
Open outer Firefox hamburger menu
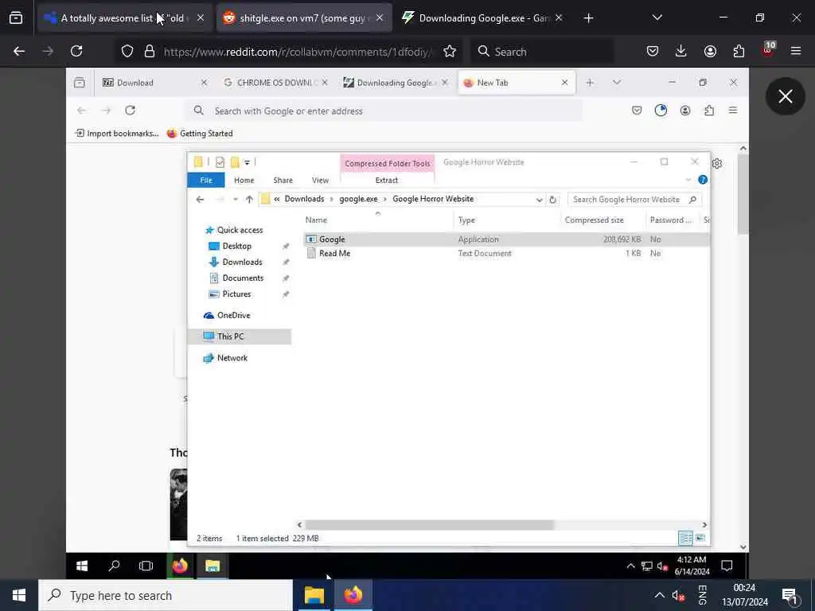pos(796,51)
